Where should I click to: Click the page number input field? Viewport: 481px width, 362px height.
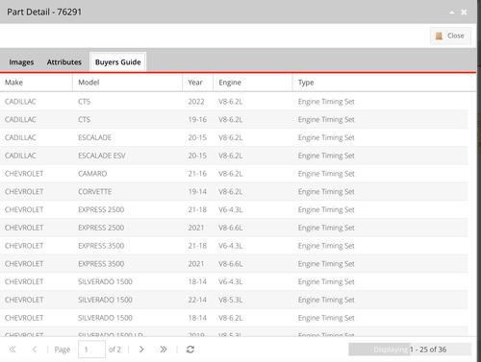pyautogui.click(x=91, y=350)
